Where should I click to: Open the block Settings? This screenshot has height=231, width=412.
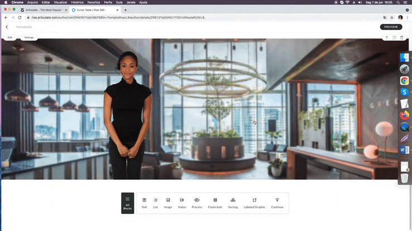29,37
